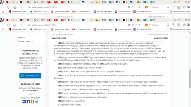Click the magnifier search icon in the toolbar
This screenshot has width=191, height=107.
(x=168, y=25)
